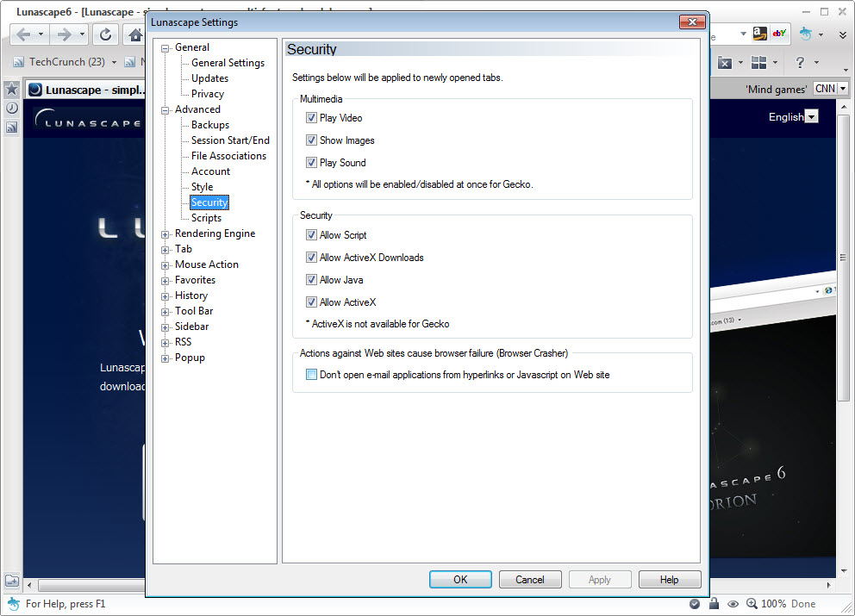Expand the Mouse Action node

[x=165, y=265]
